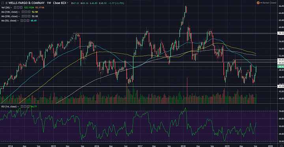Open settings for RSI (14, close)
284x147 pixels.
[x=25, y=106]
